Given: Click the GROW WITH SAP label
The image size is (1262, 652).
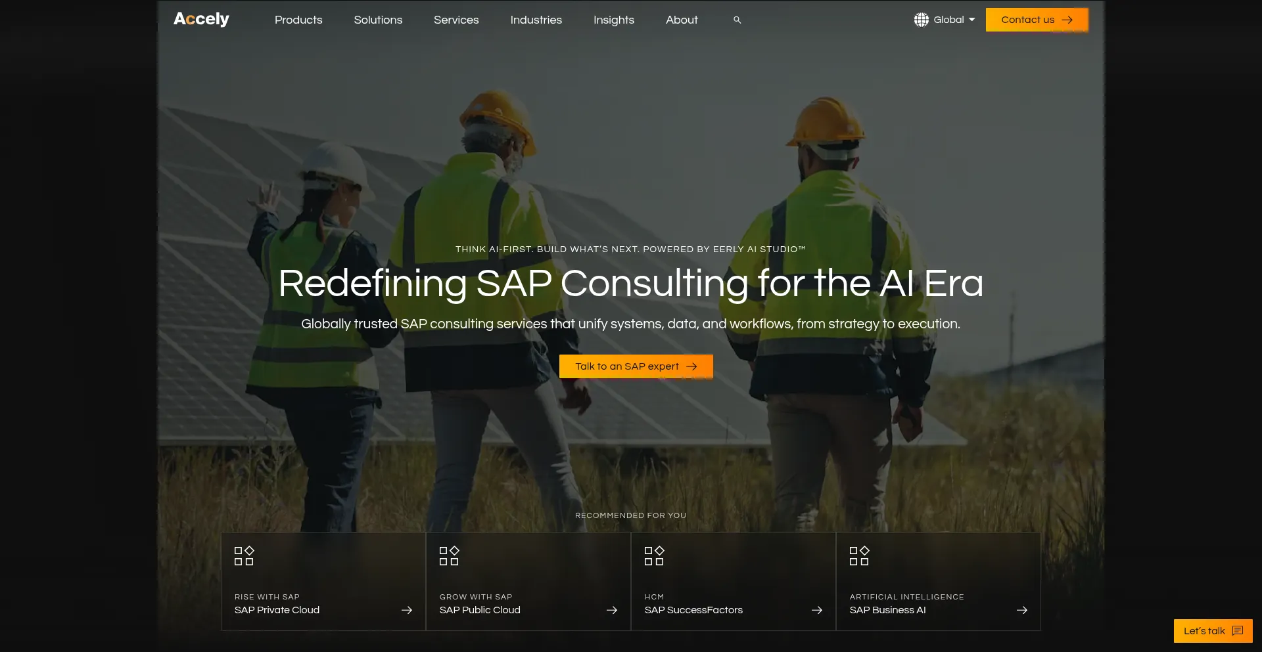Looking at the screenshot, I should (x=476, y=597).
